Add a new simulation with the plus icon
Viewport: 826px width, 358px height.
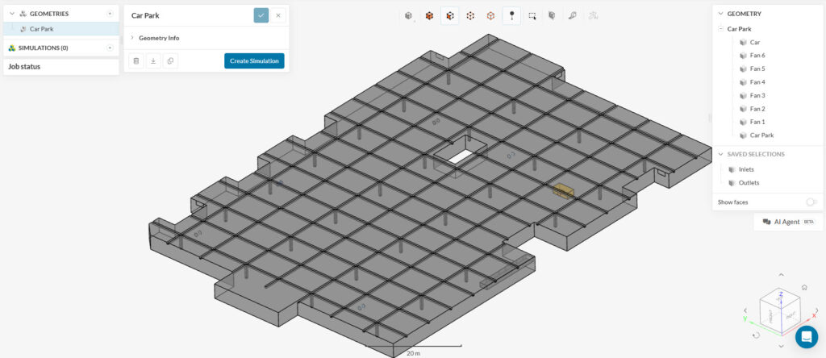[x=110, y=48]
